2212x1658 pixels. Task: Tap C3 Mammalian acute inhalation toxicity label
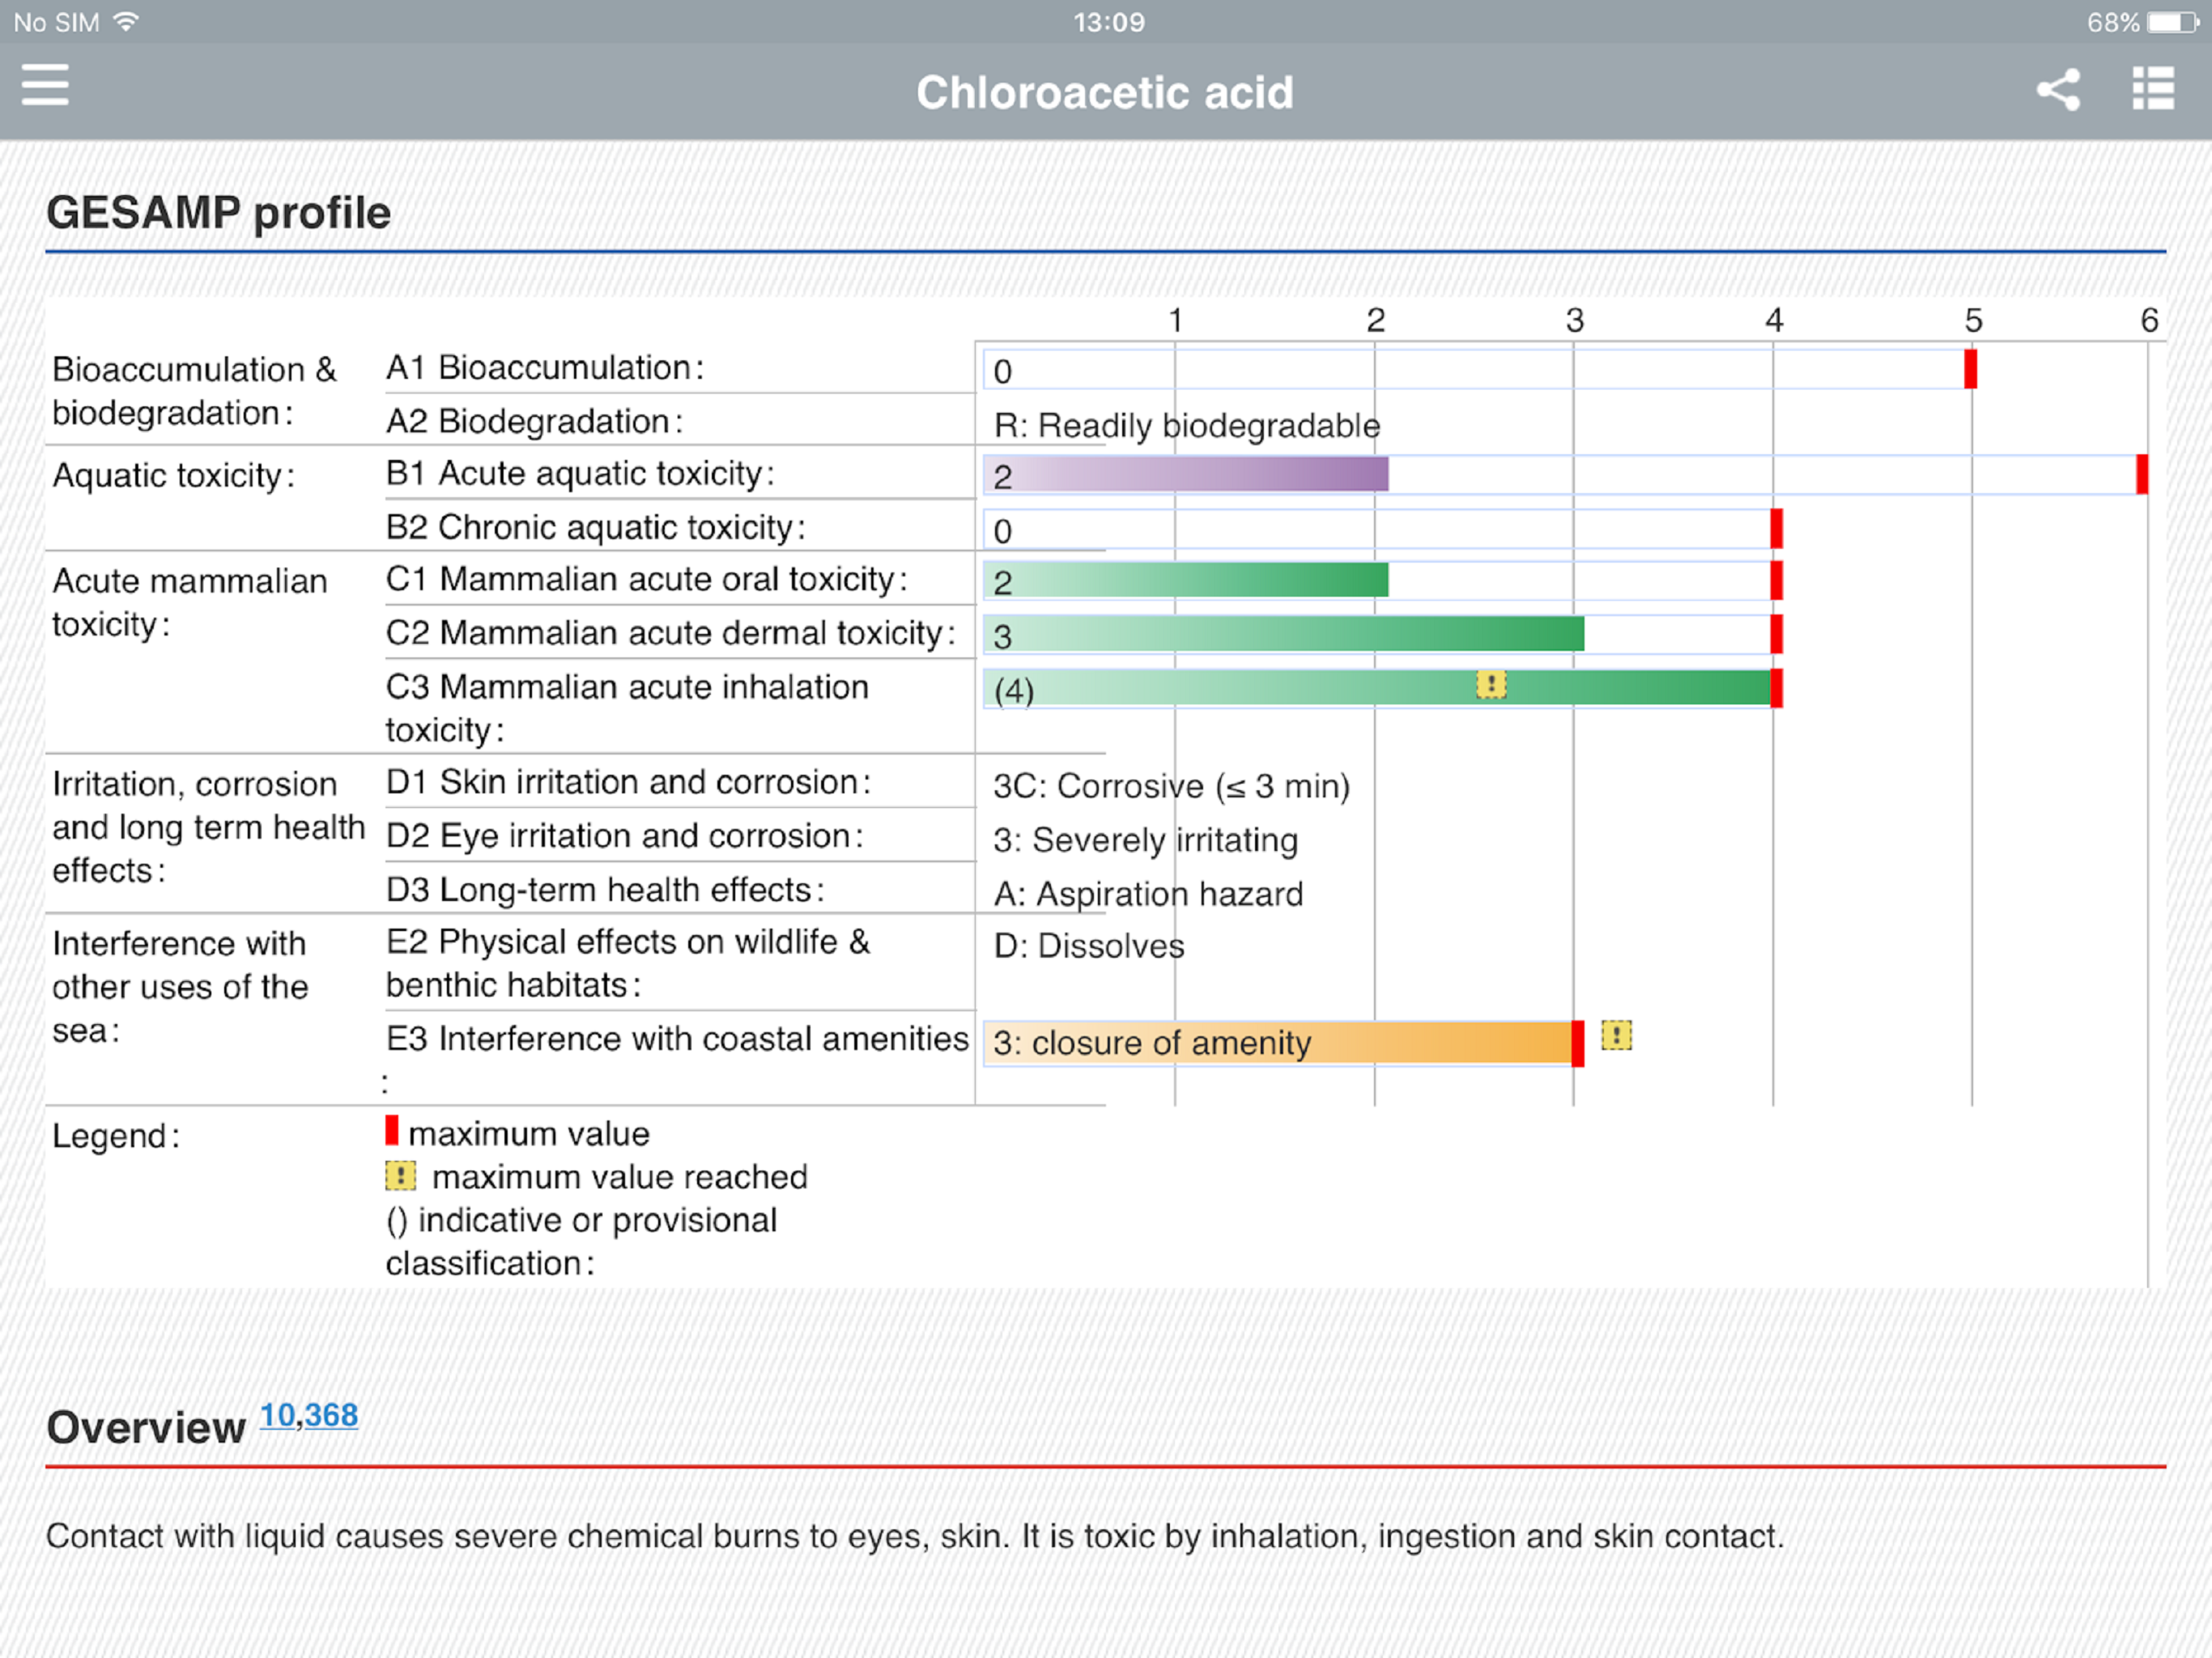(627, 708)
